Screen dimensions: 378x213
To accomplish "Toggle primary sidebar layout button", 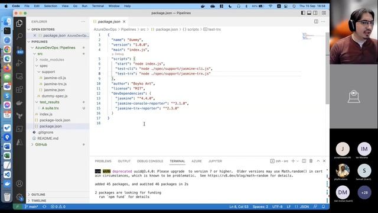I will [x=303, y=13].
